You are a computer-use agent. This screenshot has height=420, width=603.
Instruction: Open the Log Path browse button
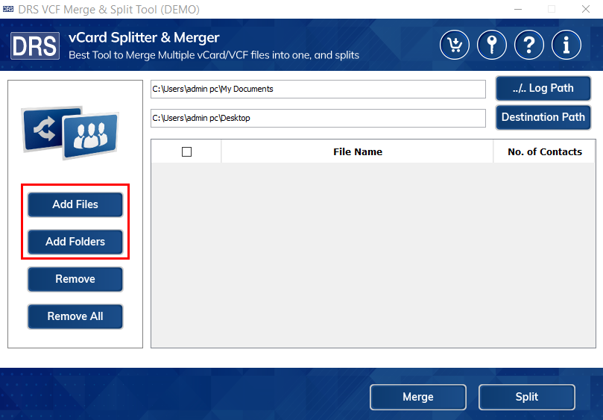543,88
